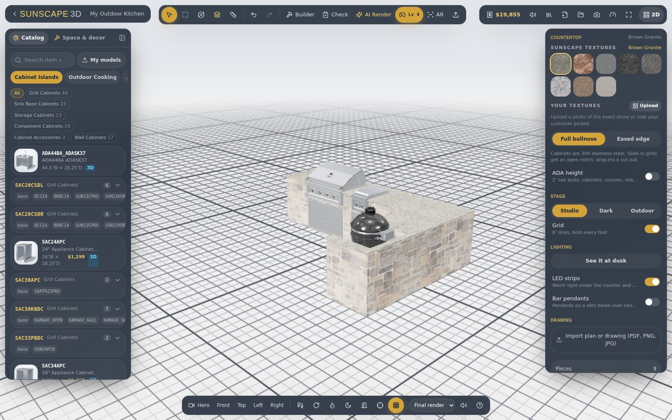672x420 pixels.
Task: Open the AR view
Action: click(436, 15)
